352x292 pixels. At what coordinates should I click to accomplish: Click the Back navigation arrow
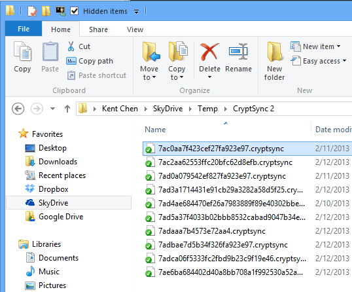[18, 109]
